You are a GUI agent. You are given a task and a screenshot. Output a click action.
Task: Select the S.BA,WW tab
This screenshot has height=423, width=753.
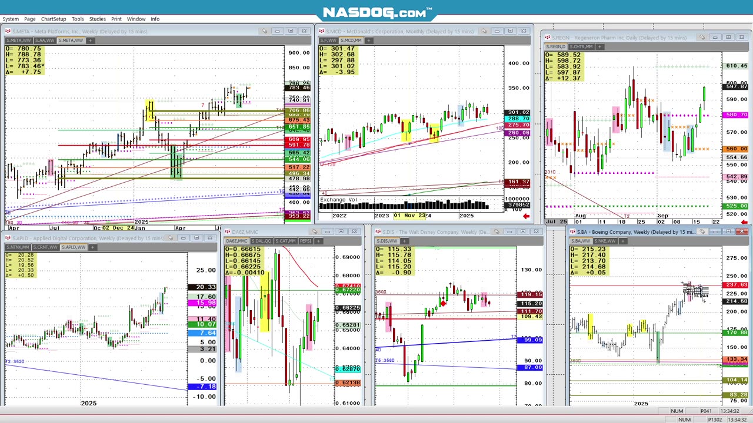[x=581, y=241]
